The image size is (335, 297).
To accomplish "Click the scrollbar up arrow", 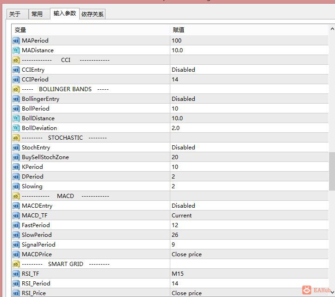I will point(332,29).
